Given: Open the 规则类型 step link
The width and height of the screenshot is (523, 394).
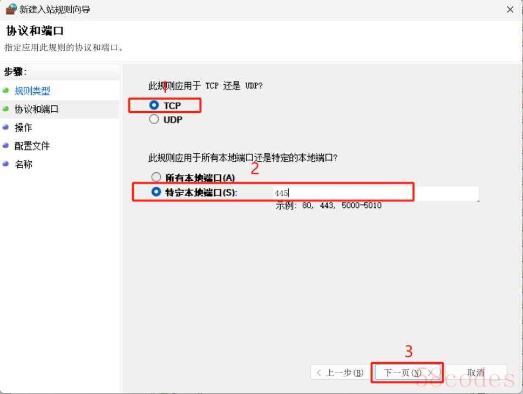Looking at the screenshot, I should point(32,91).
